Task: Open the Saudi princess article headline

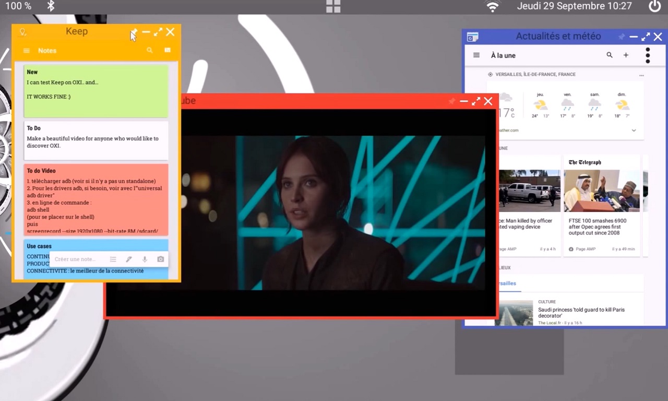Action: click(581, 313)
